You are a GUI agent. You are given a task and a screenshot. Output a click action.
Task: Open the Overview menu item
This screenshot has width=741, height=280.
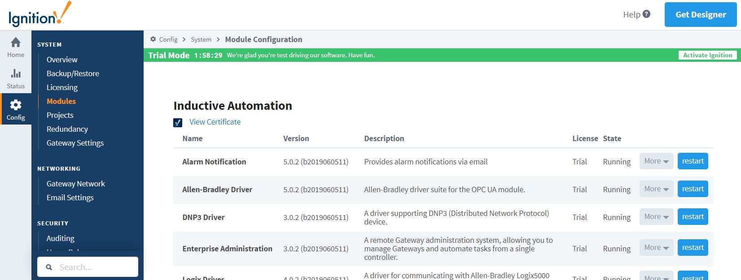coord(62,60)
